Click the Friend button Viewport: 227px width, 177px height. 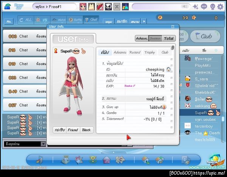(73, 130)
